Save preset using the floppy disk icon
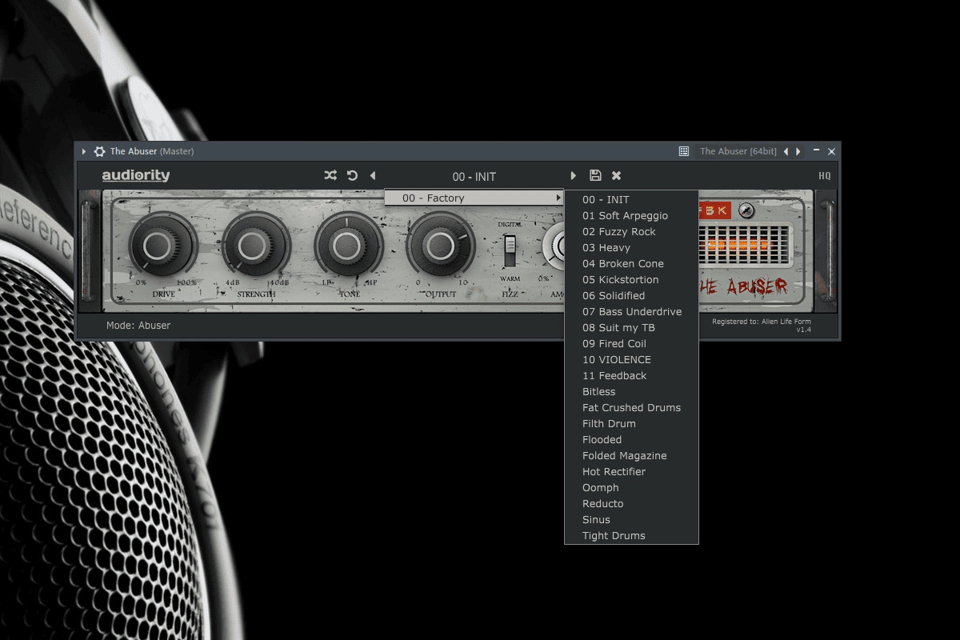960x640 pixels. click(595, 175)
